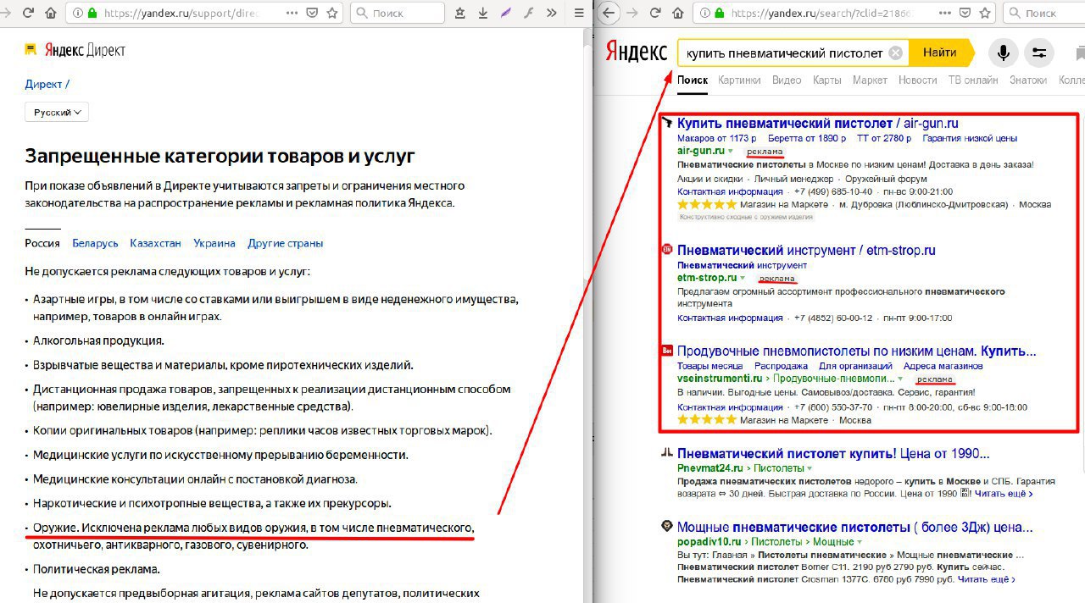Switch to Картинки search tab
1085x603 pixels.
pos(739,80)
